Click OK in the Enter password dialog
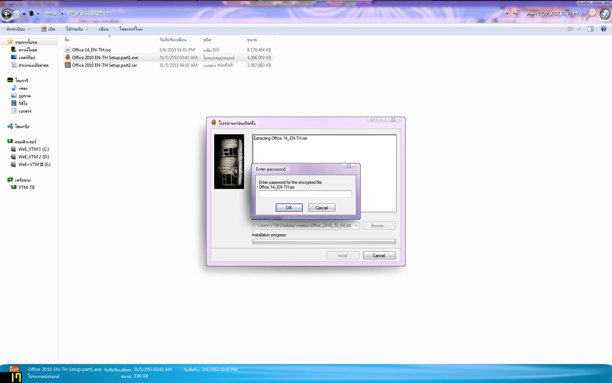This screenshot has width=612, height=383. click(289, 208)
